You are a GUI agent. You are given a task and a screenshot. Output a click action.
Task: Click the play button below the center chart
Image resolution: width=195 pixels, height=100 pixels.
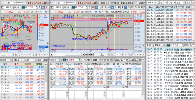click(83, 54)
